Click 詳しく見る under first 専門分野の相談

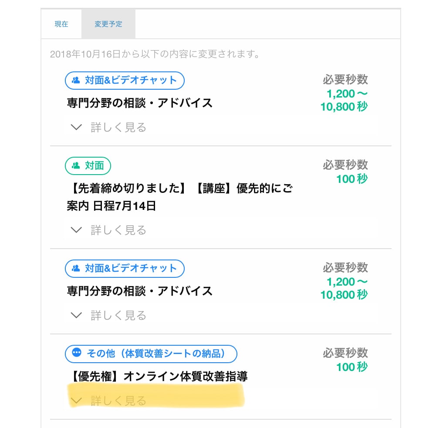[118, 128]
